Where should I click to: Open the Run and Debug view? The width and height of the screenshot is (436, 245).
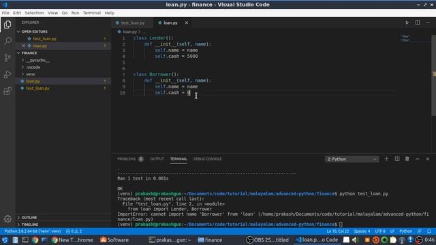tap(7, 74)
